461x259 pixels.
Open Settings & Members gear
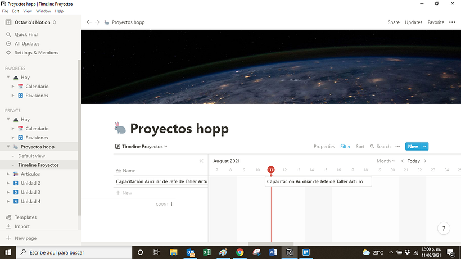pyautogui.click(x=8, y=53)
